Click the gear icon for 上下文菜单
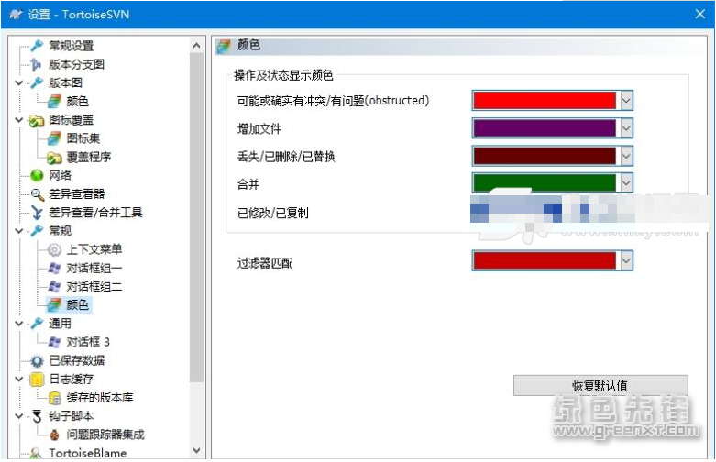Image resolution: width=716 pixels, height=462 pixels. click(54, 249)
